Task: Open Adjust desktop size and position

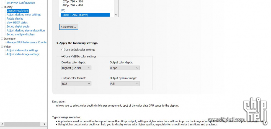Action: tap(25, 31)
